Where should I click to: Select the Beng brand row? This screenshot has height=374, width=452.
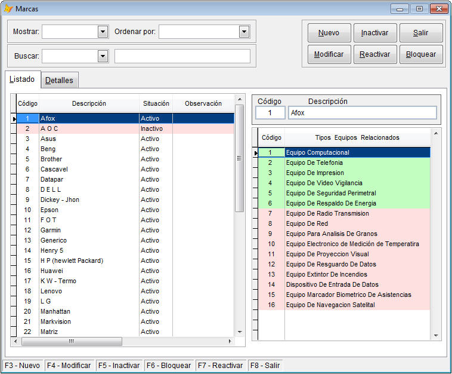[125, 149]
